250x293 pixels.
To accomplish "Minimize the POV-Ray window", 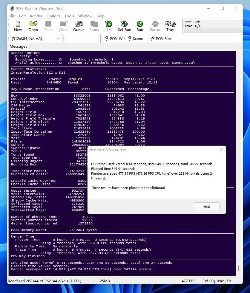I will (209, 8).
